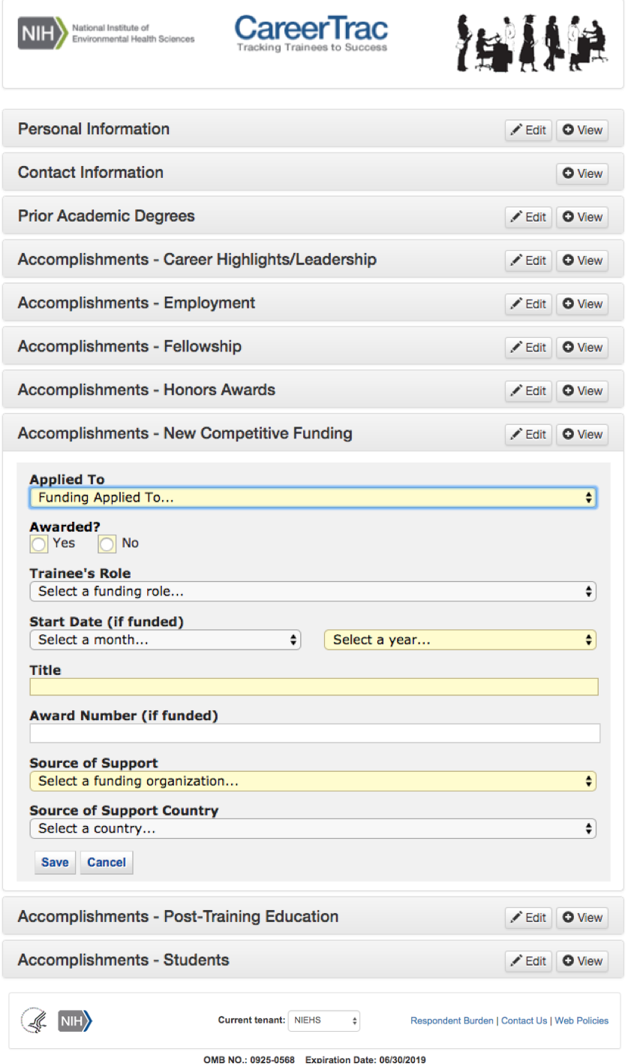The image size is (628, 1064).
Task: View Accomplishments - Students section
Action: pyautogui.click(x=582, y=960)
